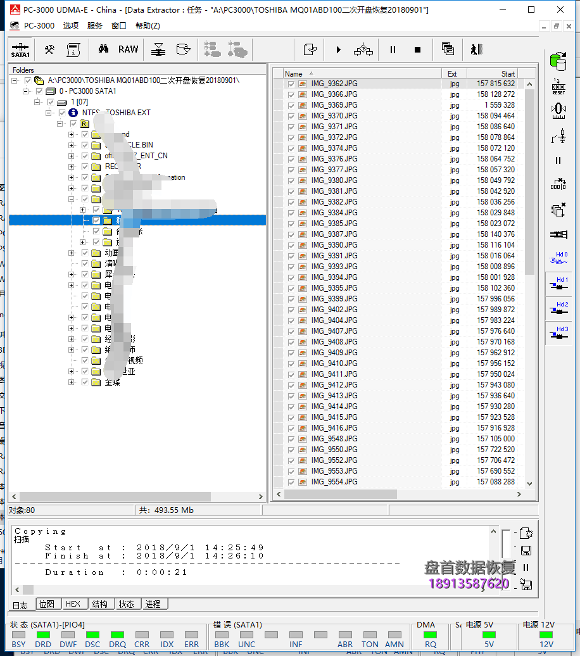Screen dimensions: 580x656
Task: Click the wrench and hammer utilities icon
Action: coord(49,49)
